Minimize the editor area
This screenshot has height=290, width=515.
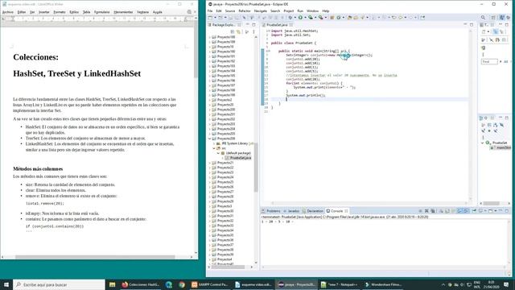click(x=465, y=25)
